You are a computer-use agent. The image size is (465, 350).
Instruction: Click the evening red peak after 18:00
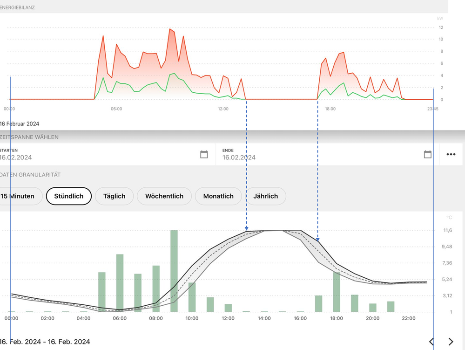point(343,53)
